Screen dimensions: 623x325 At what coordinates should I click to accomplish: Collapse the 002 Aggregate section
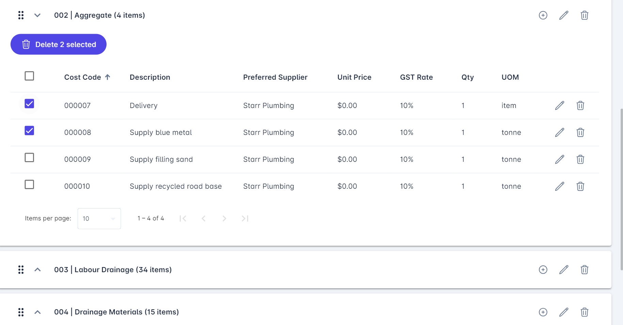click(x=37, y=15)
